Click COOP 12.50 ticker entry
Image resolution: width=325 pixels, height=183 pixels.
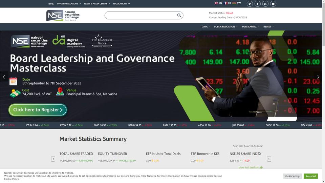coord(278,125)
